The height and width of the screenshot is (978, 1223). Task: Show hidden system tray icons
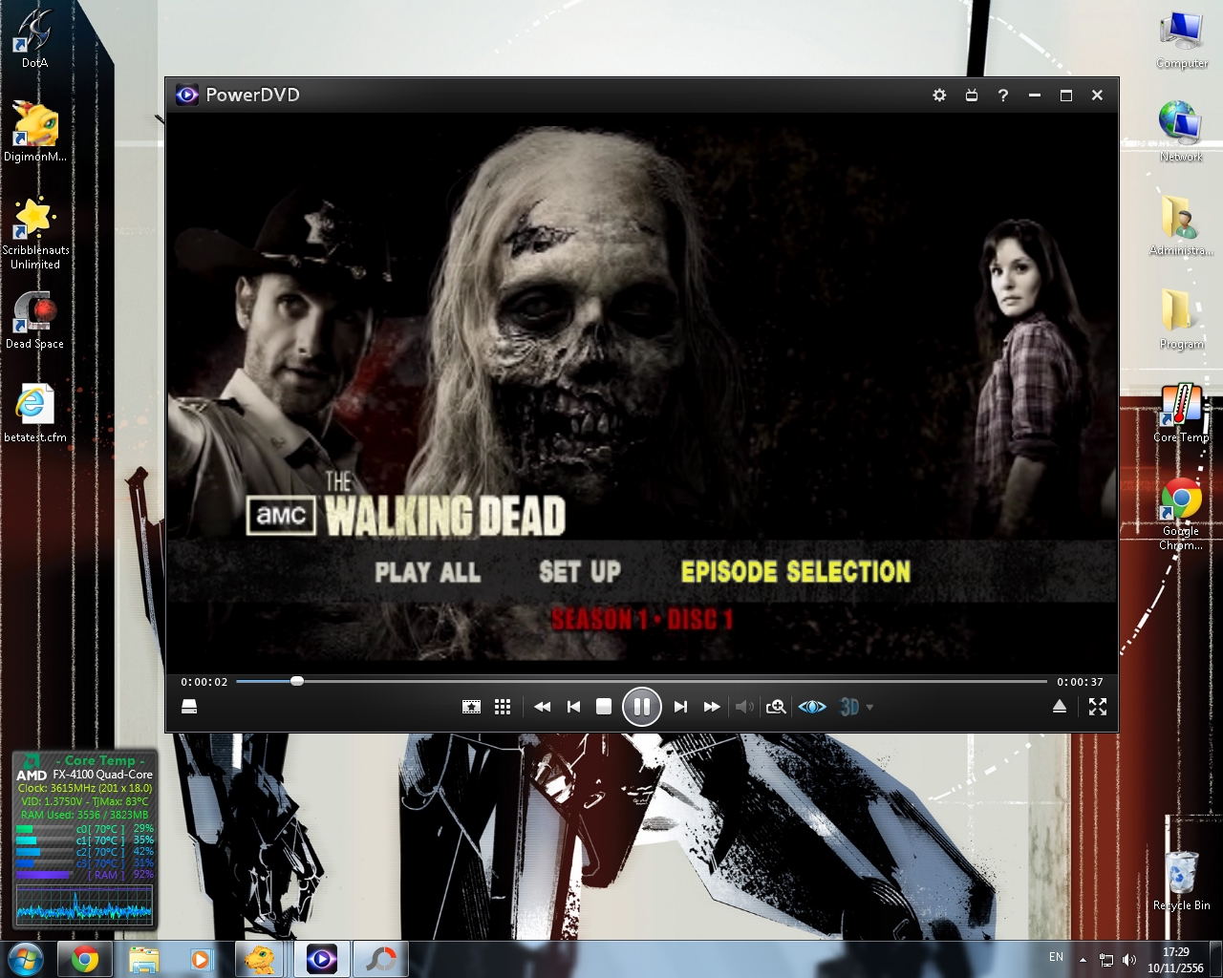1083,960
